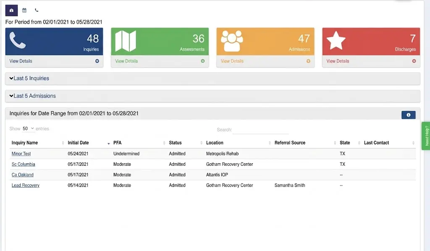The width and height of the screenshot is (430, 251).
Task: Click the map icon on the Assessments card
Action: pyautogui.click(x=126, y=41)
